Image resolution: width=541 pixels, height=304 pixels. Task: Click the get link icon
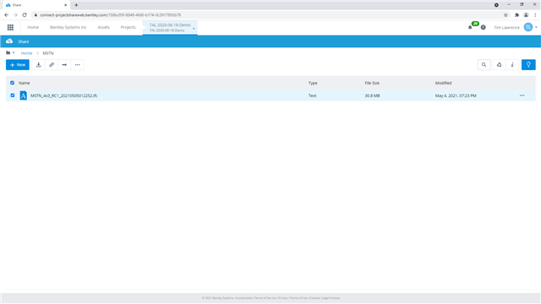(52, 65)
